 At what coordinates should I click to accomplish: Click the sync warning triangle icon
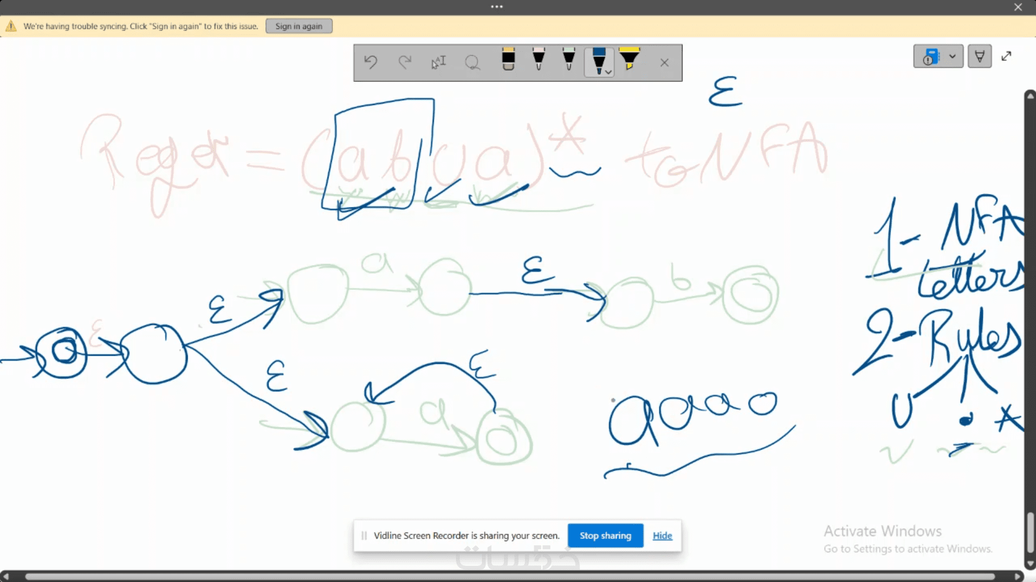[x=11, y=26]
